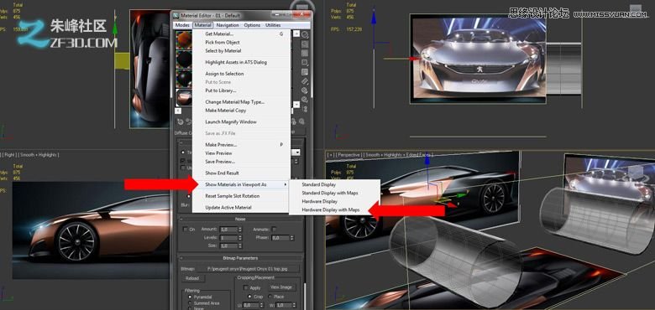Click the Make Preview film icon

pyautogui.click(x=305, y=81)
